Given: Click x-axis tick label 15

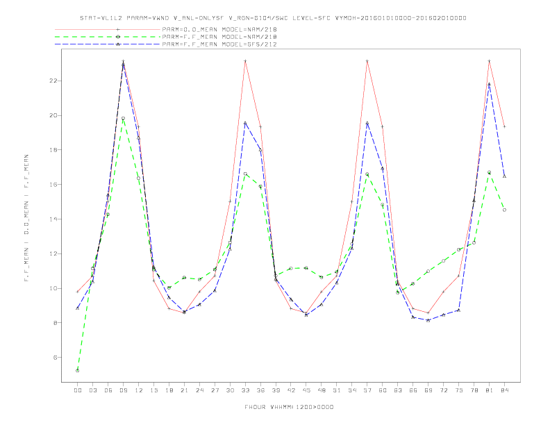Looking at the screenshot, I should click(x=153, y=390).
